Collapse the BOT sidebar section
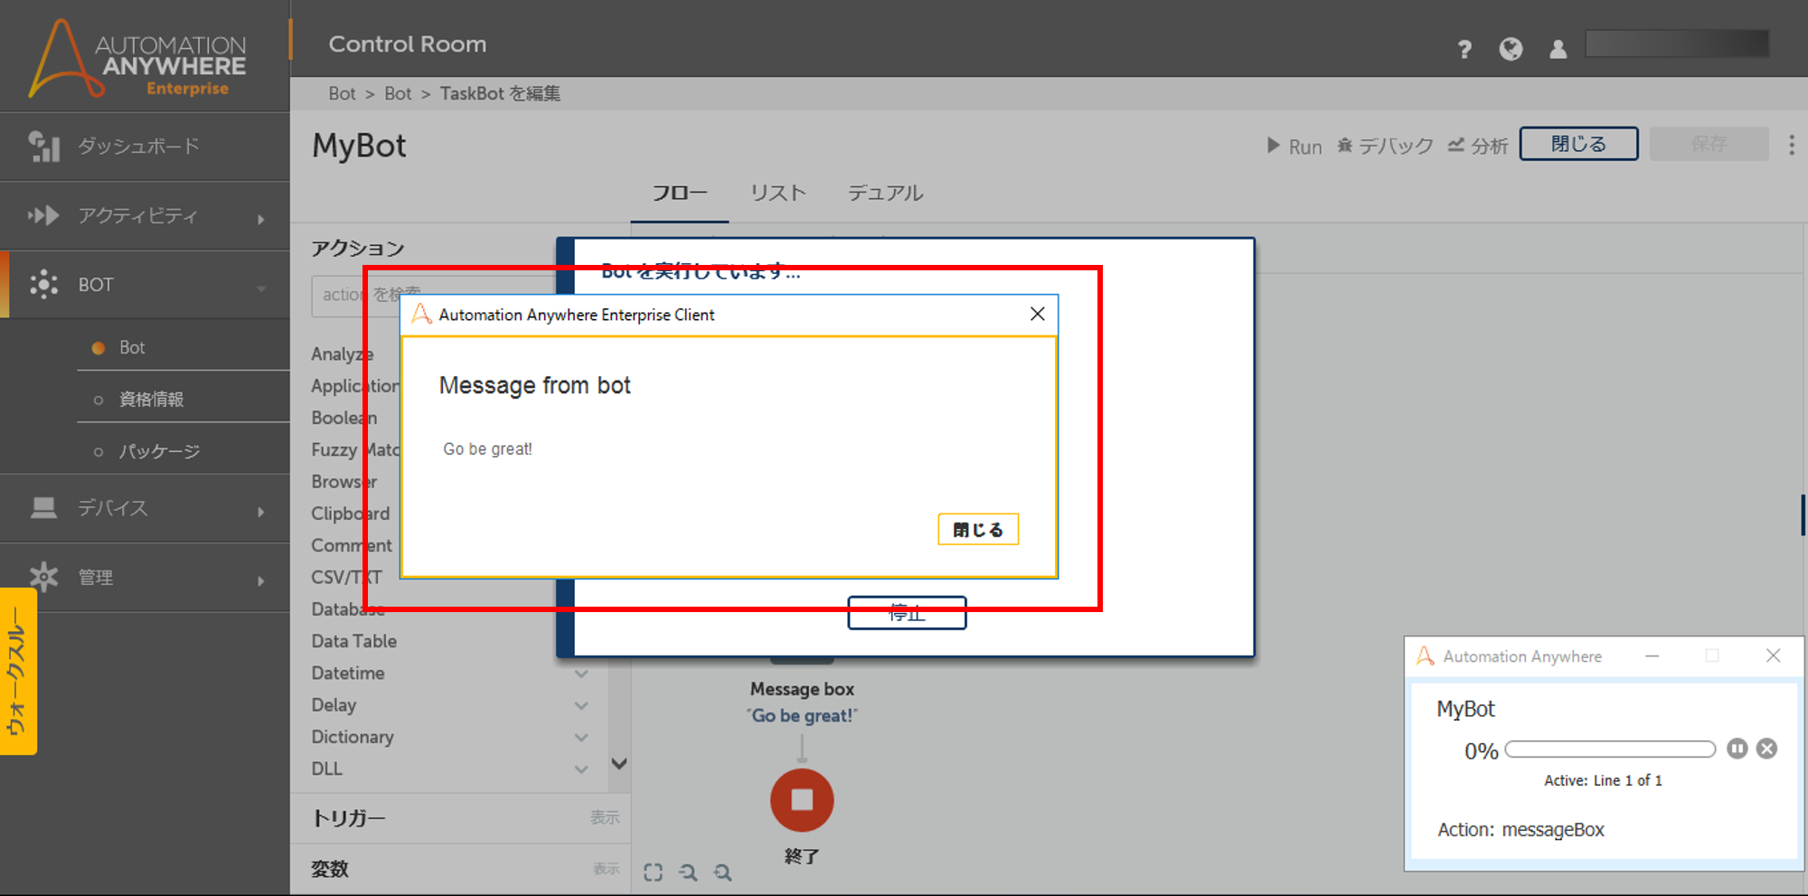 pos(145,285)
